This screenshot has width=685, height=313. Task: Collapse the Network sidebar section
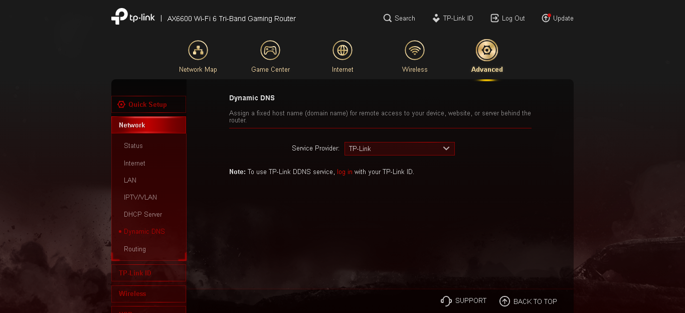(x=148, y=125)
